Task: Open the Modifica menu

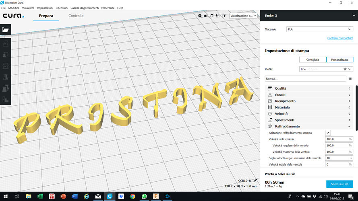Action: coord(14,8)
